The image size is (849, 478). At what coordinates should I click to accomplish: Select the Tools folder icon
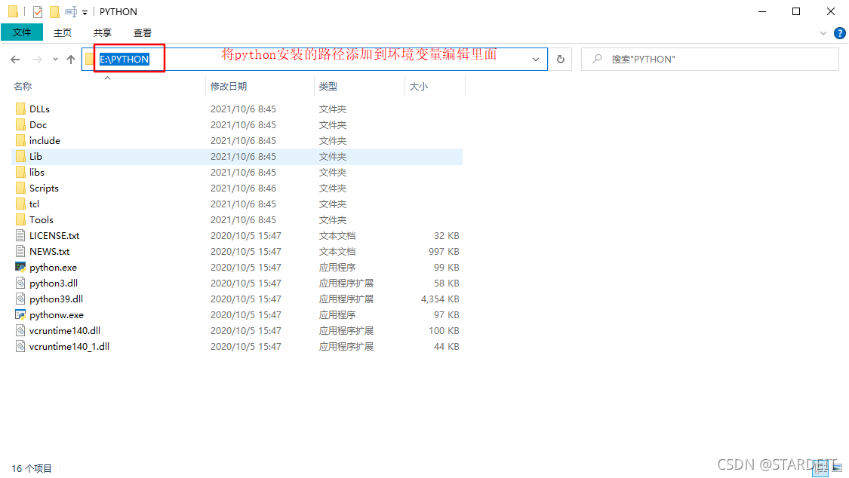click(x=20, y=219)
